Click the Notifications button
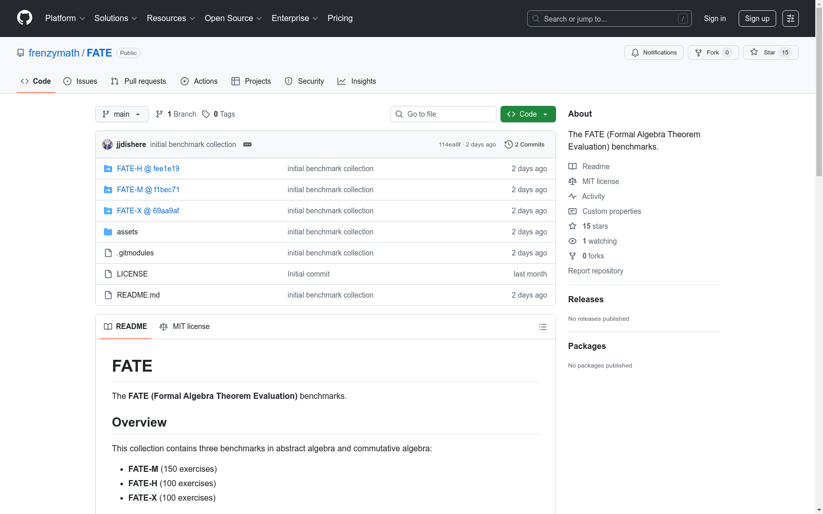The image size is (823, 514). (654, 52)
